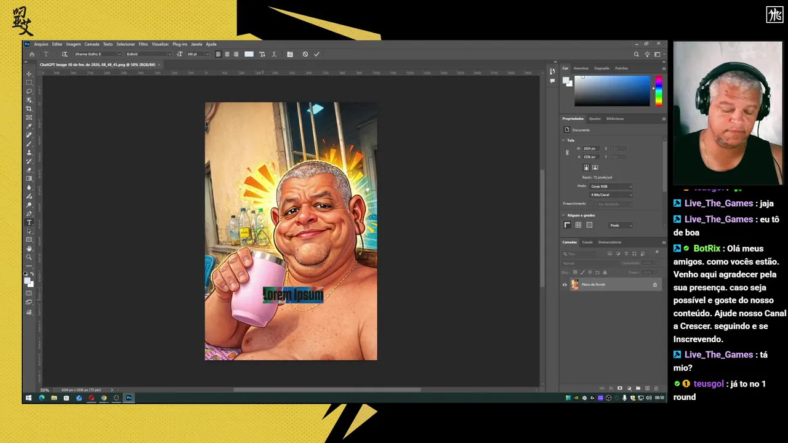
Task: Open the Filtro menu
Action: point(143,44)
